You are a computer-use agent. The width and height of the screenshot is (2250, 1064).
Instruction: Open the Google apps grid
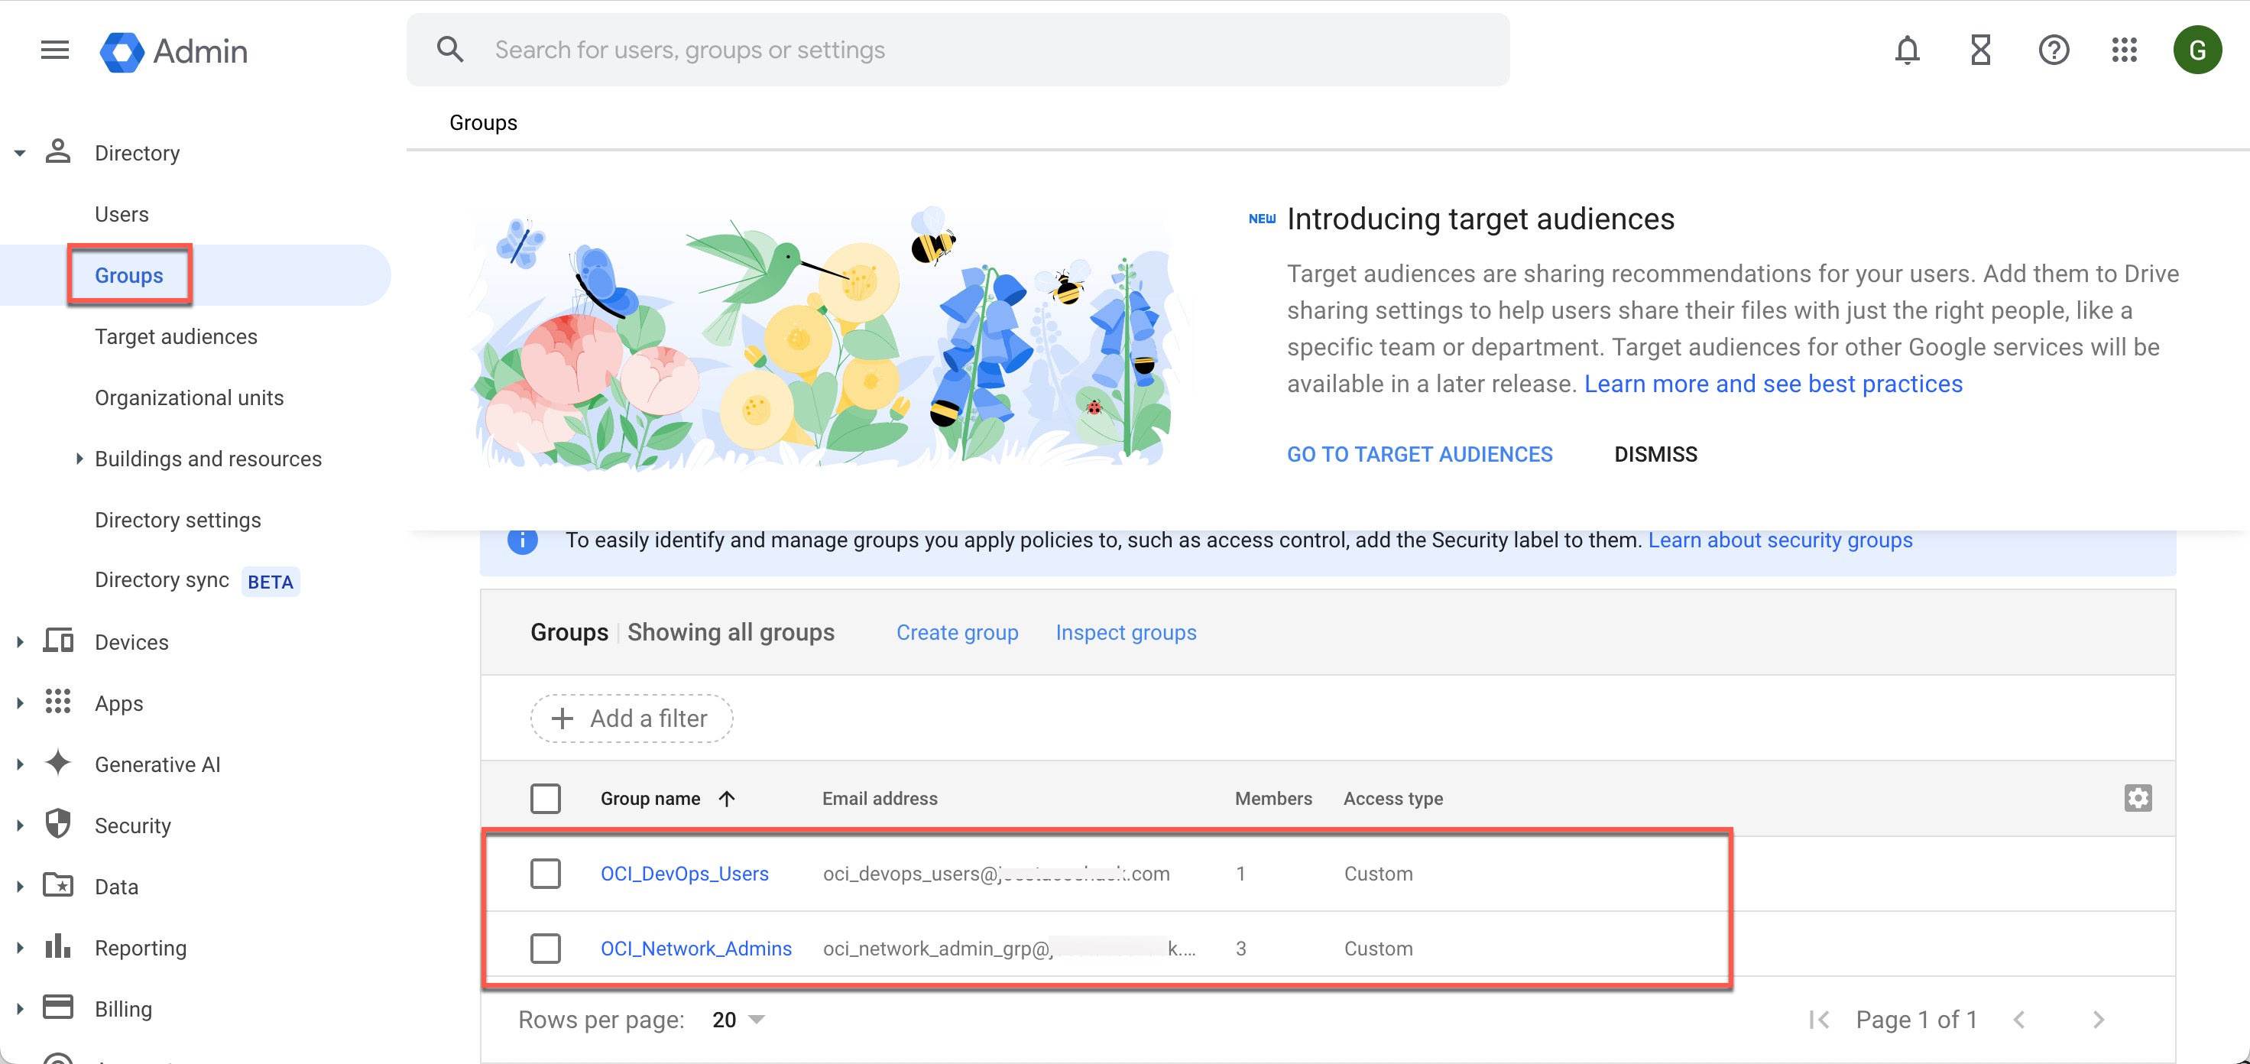2123,50
